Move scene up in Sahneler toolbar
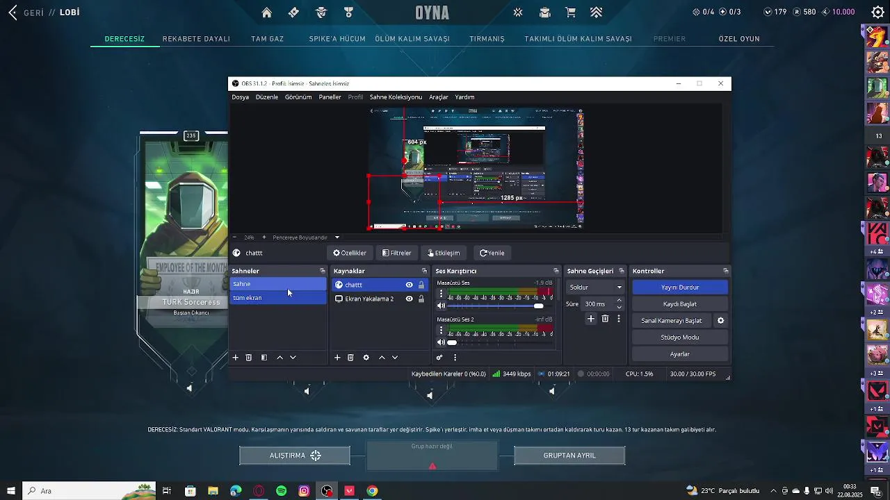This screenshot has height=500, width=890. click(x=280, y=358)
